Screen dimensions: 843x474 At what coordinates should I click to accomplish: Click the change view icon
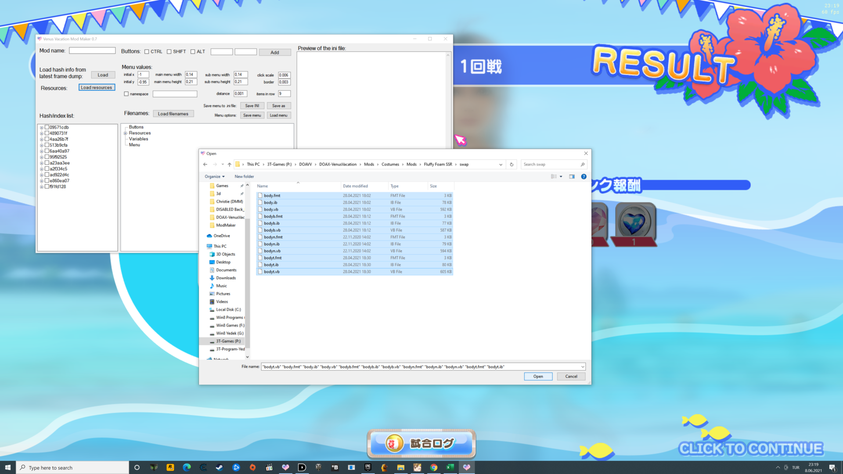(x=554, y=176)
